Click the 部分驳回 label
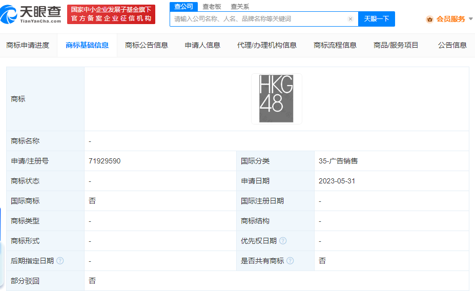The image size is (475, 291). [x=25, y=281]
